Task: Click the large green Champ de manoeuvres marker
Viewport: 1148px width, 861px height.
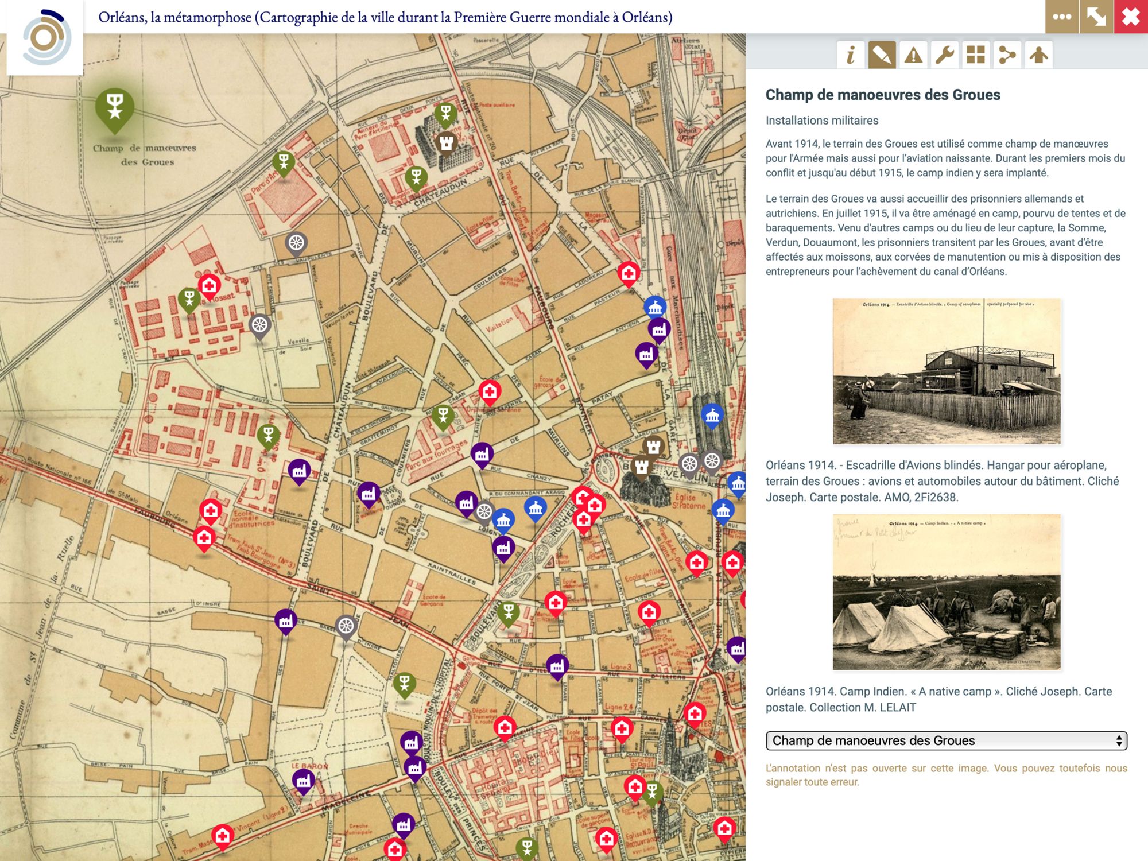Action: (x=115, y=107)
